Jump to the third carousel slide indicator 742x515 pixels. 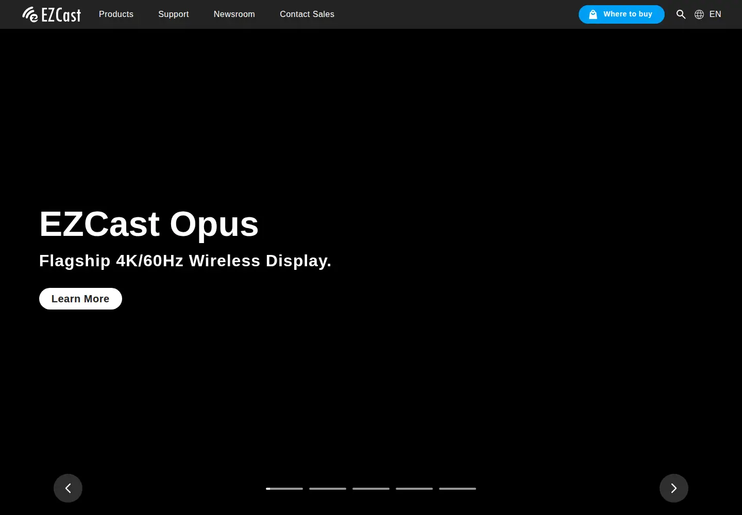(371, 489)
